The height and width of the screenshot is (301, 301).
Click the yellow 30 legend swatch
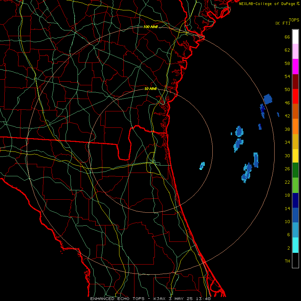click(295, 156)
